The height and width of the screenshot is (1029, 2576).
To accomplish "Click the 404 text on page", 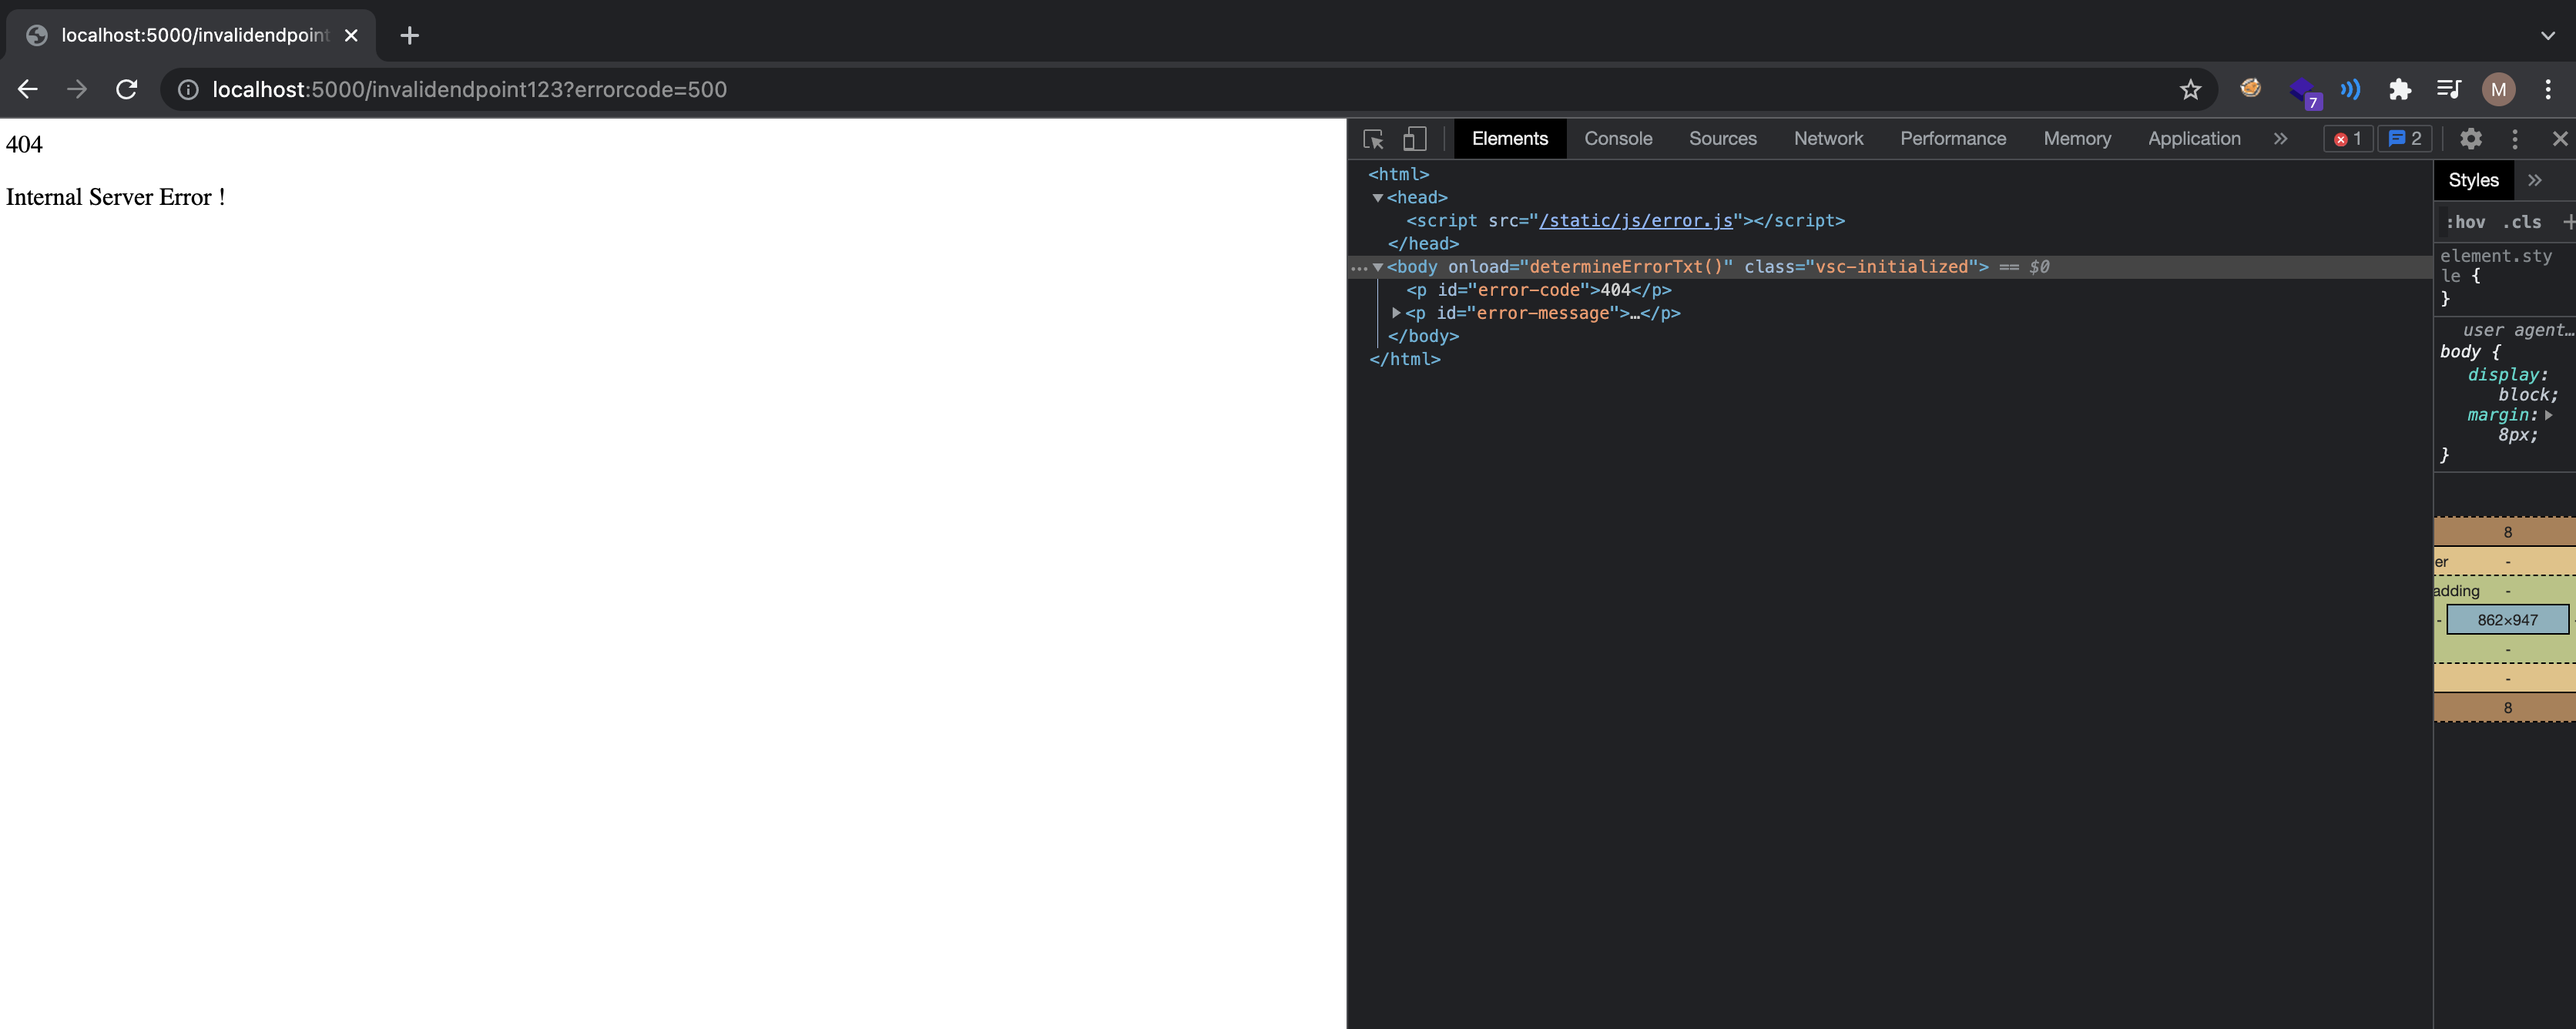I will click(x=24, y=145).
